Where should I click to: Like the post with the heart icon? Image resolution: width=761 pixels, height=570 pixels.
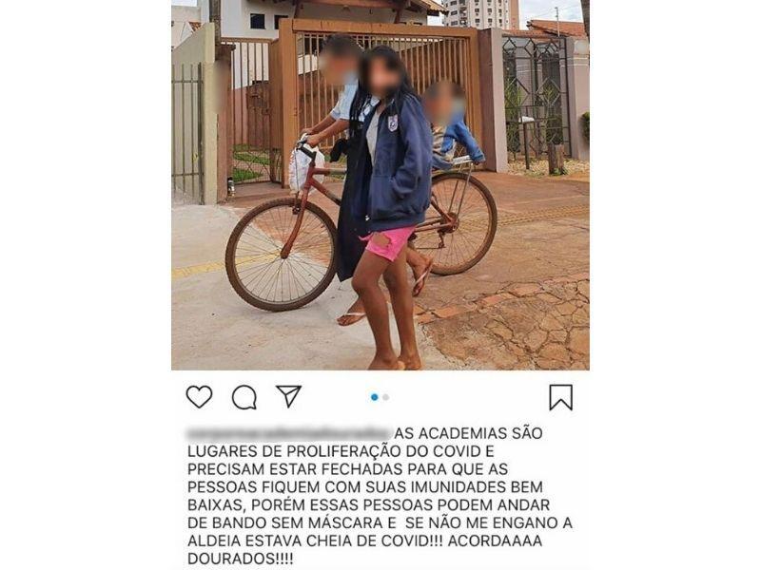(x=199, y=397)
